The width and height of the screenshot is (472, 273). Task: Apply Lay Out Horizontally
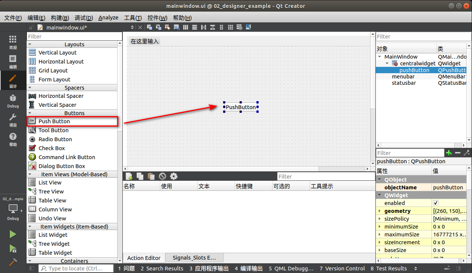(x=185, y=27)
